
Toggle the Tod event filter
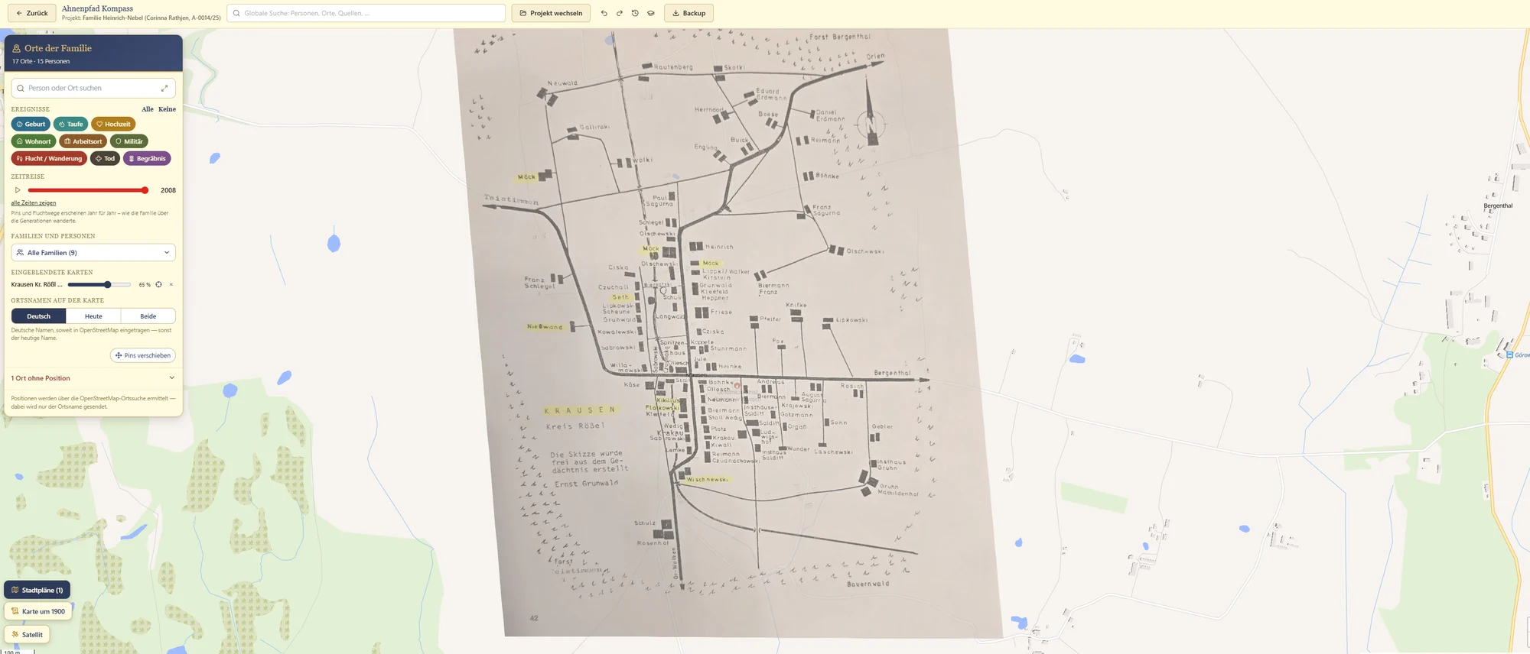106,159
